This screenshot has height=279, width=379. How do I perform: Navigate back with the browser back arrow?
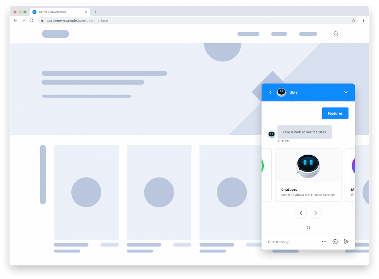pyautogui.click(x=15, y=20)
